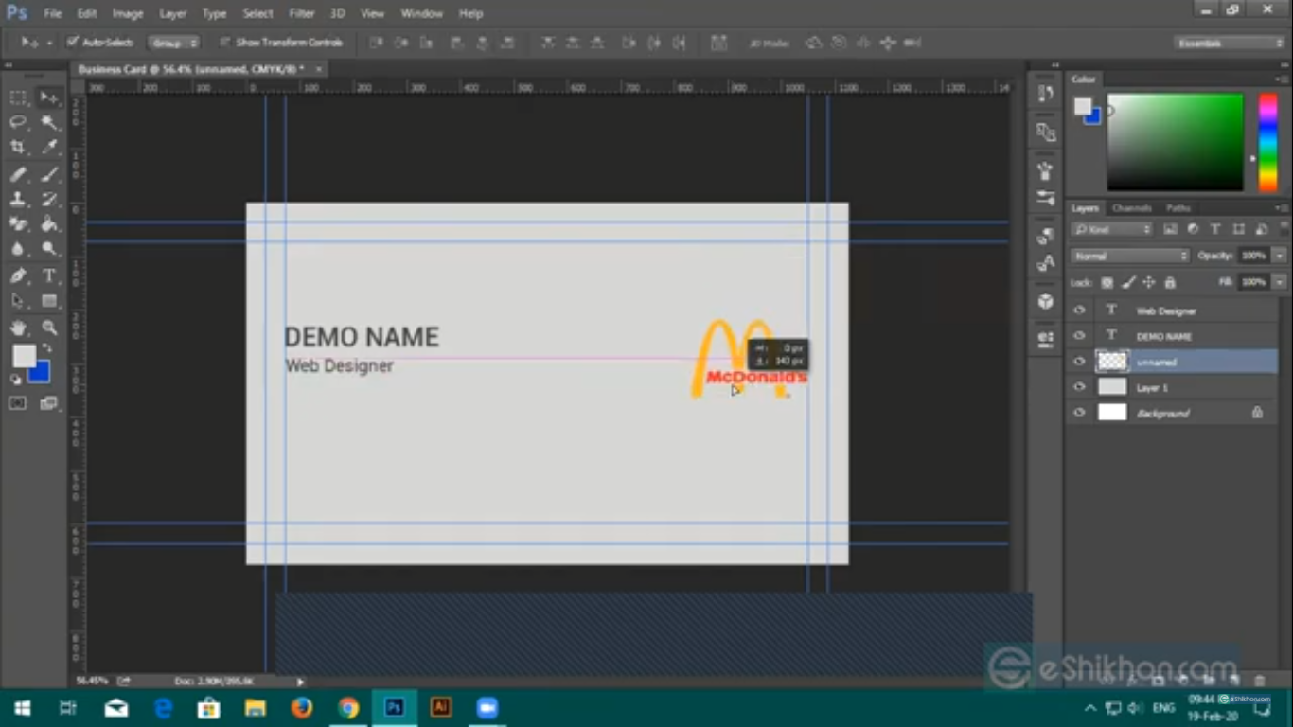Image resolution: width=1293 pixels, height=727 pixels.
Task: Select the Horizontal Type tool
Action: 49,275
